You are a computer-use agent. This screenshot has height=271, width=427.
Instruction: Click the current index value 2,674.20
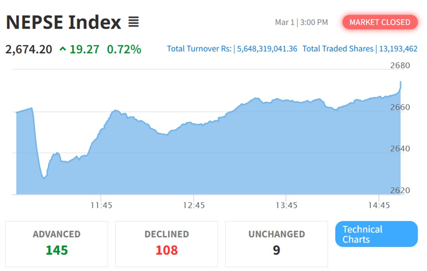pyautogui.click(x=29, y=49)
